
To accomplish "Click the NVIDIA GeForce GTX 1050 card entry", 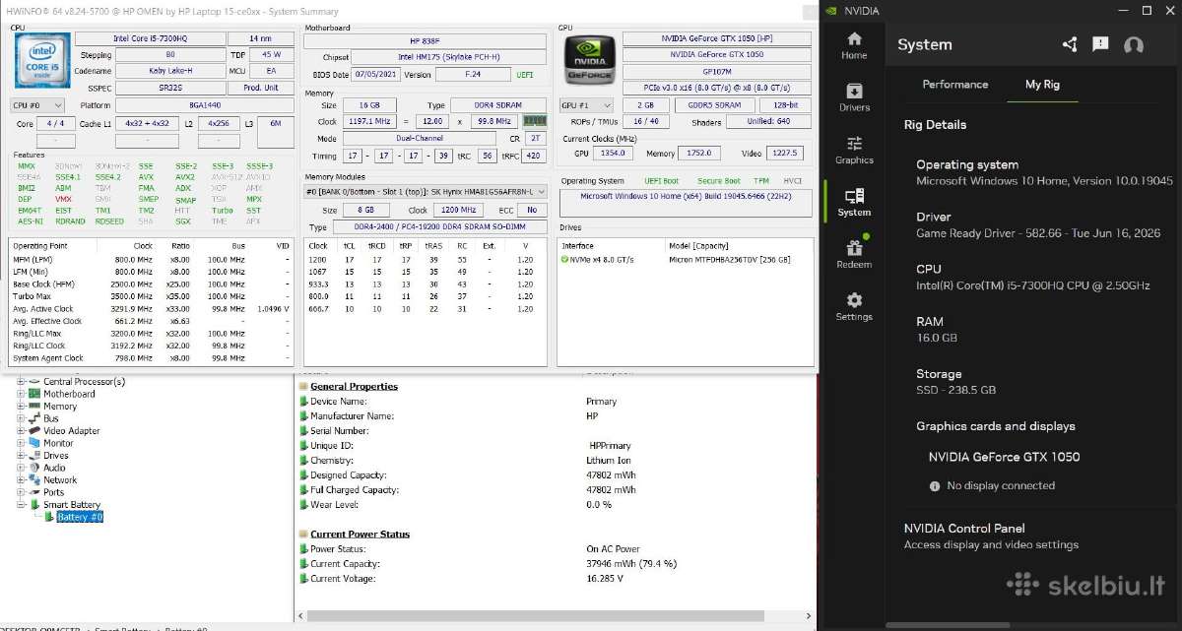I will tap(1004, 457).
